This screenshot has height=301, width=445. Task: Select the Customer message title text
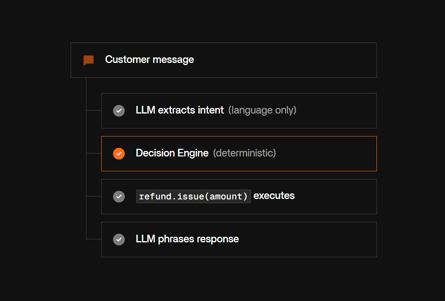150,60
